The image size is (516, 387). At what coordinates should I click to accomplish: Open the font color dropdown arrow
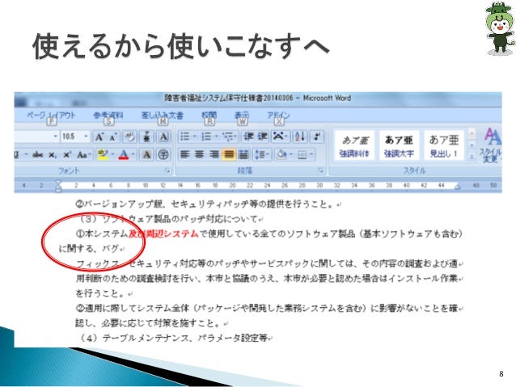tap(133, 154)
